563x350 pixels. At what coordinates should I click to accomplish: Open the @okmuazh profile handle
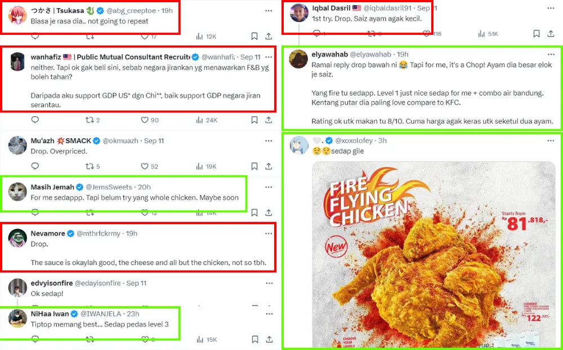[x=122, y=140]
